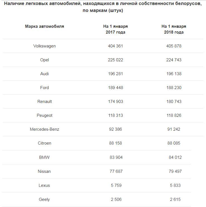Select the Volkswagen brand cell
Image resolution: width=206 pixels, height=207 pixels.
click(45, 46)
